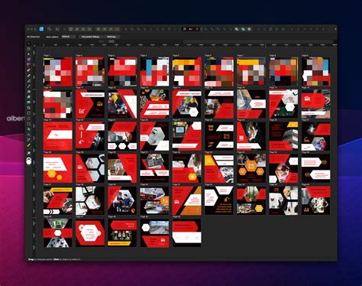Switch to the Pixel persona icon
The image size is (362, 286).
(x=50, y=29)
